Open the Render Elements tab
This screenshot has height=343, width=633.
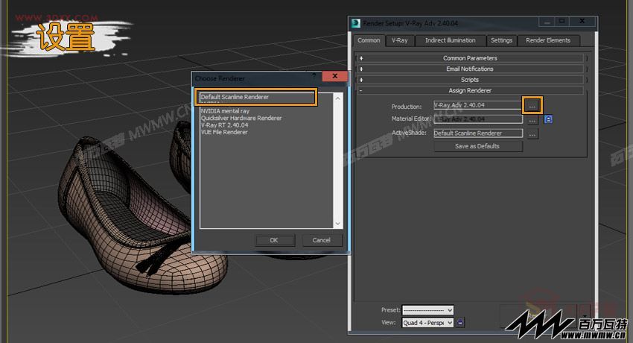pos(548,40)
